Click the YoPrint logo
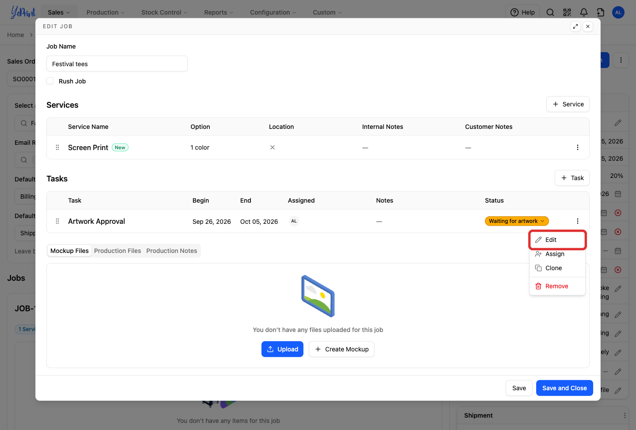The image size is (636, 430). pos(23,12)
